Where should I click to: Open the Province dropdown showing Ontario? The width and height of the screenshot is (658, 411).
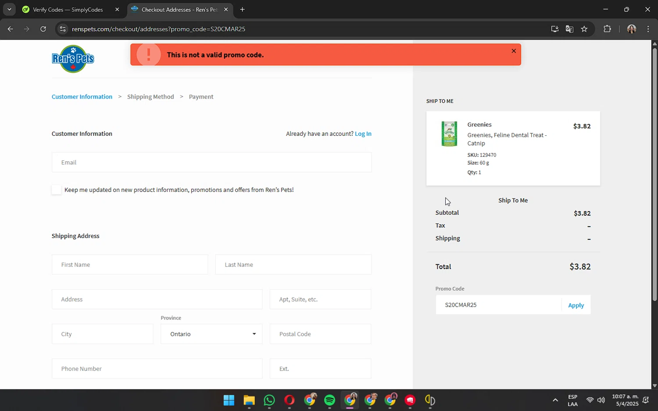(x=211, y=334)
